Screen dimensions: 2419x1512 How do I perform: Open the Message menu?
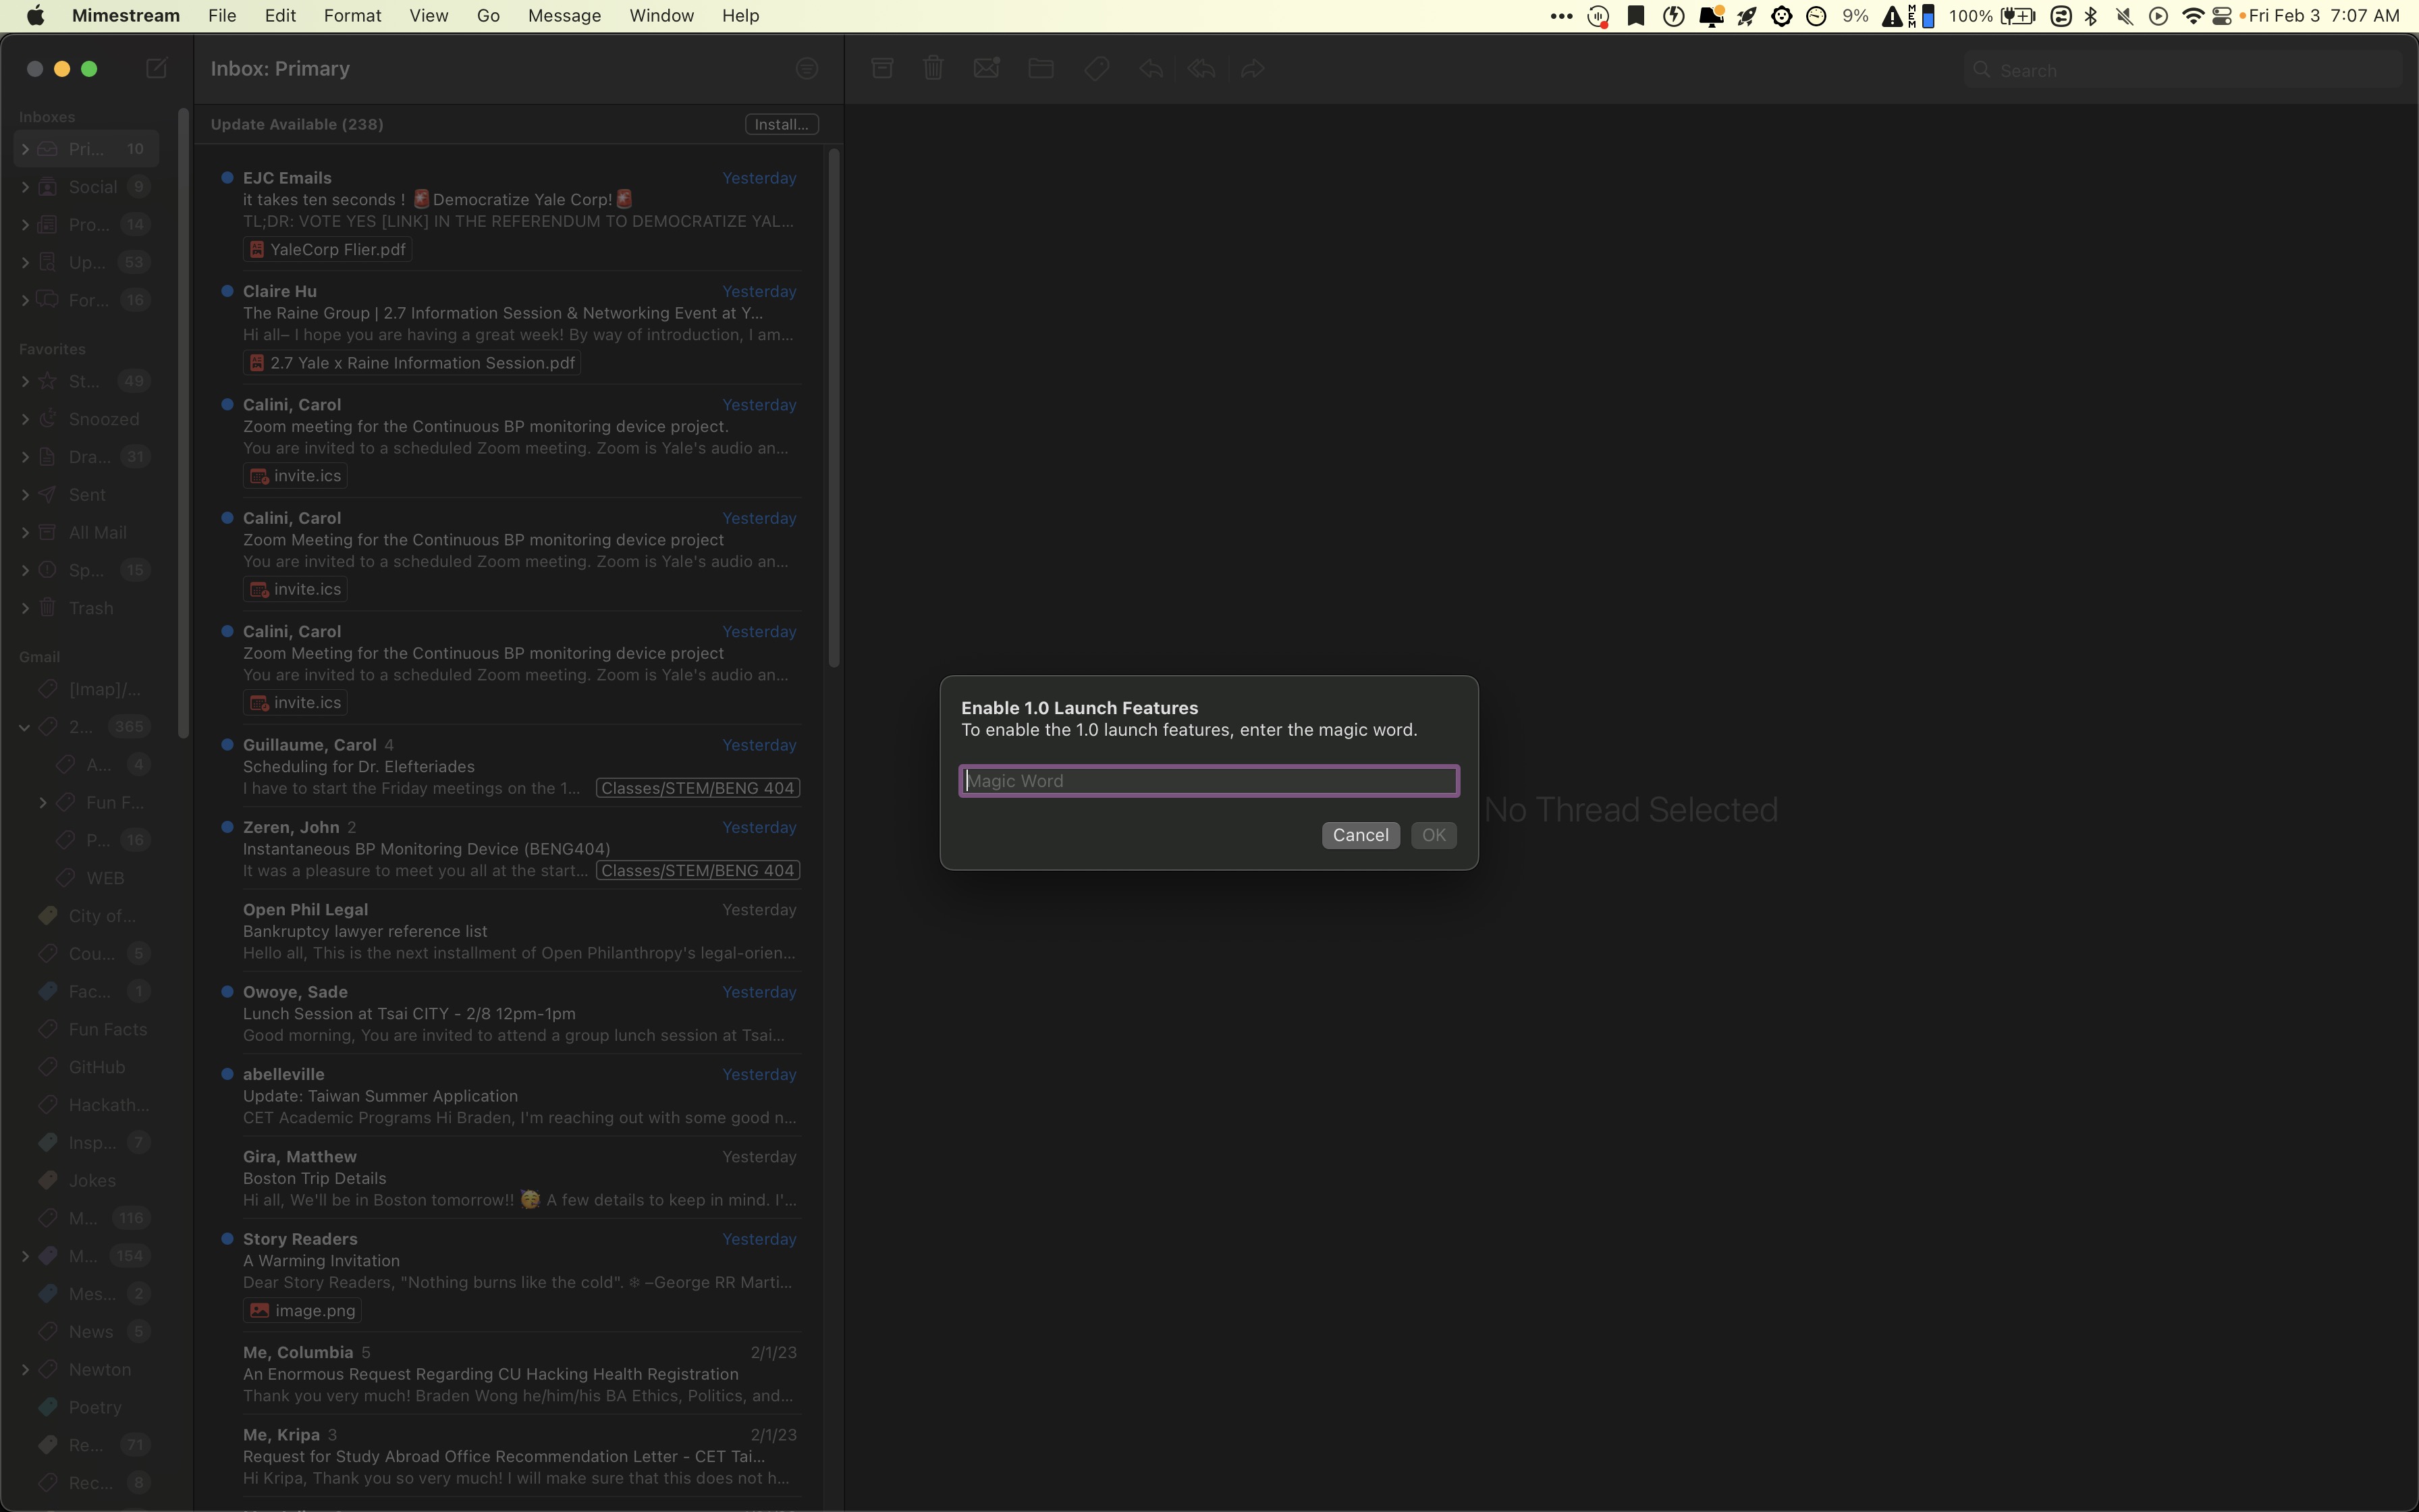click(x=564, y=16)
